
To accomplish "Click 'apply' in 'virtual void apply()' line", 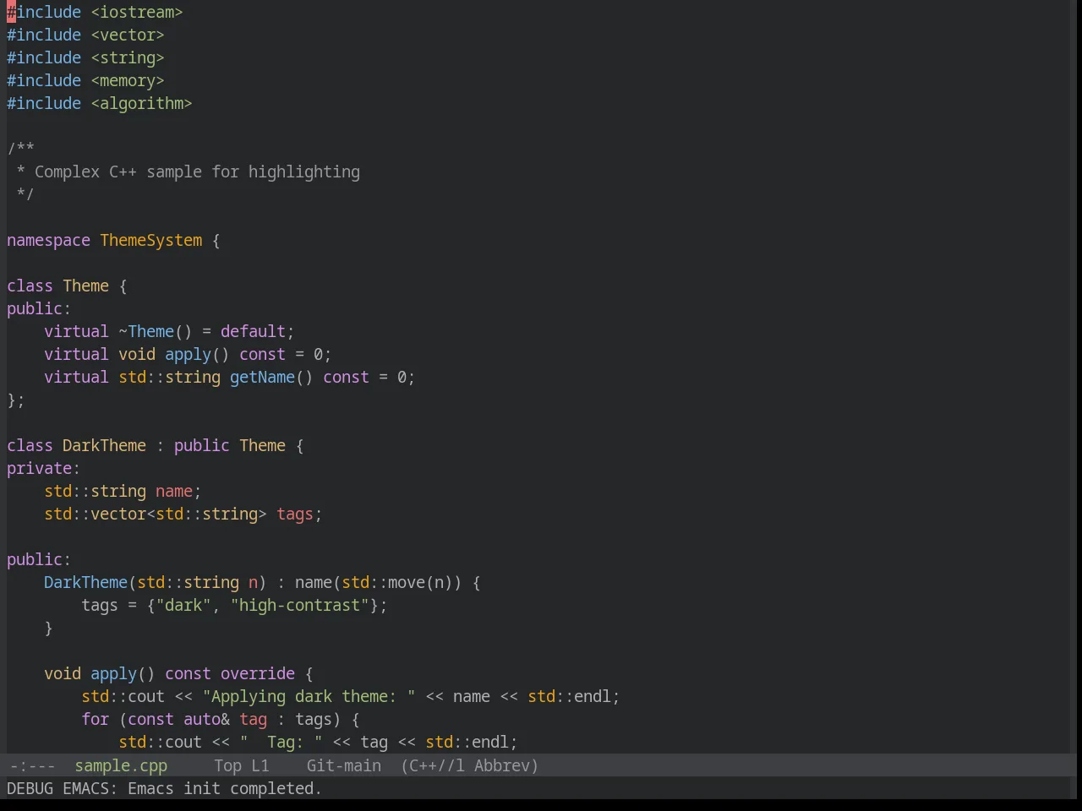I will point(188,354).
